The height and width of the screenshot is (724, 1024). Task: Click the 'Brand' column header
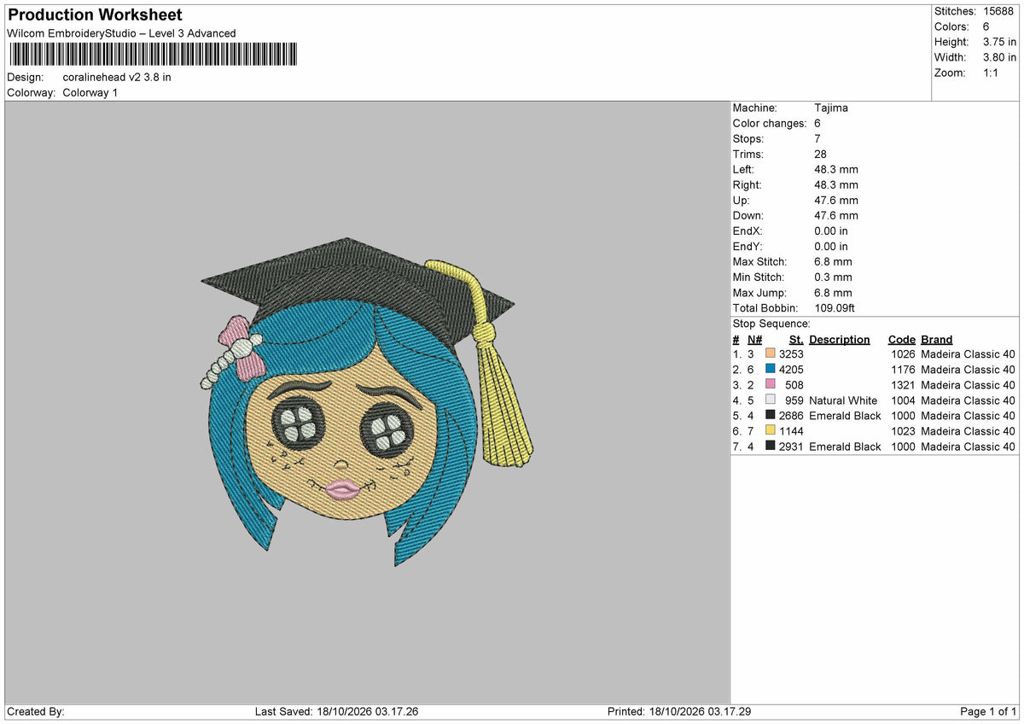[x=937, y=339]
